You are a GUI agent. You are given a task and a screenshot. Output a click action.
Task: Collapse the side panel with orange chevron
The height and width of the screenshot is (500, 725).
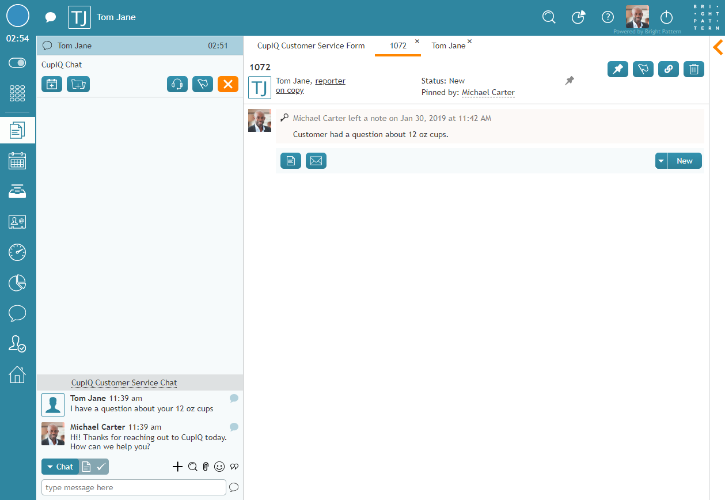click(718, 47)
